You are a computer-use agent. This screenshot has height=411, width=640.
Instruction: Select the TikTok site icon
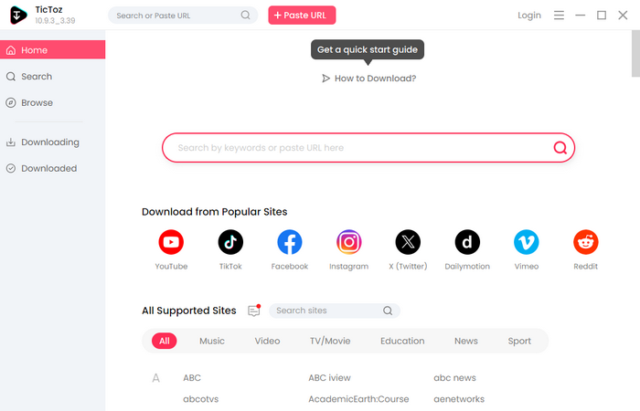pyautogui.click(x=230, y=242)
